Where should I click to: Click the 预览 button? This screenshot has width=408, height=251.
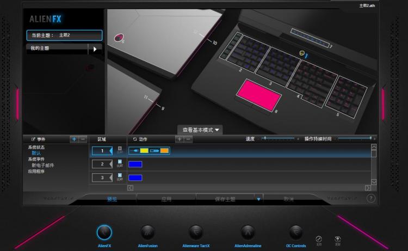coord(112,199)
